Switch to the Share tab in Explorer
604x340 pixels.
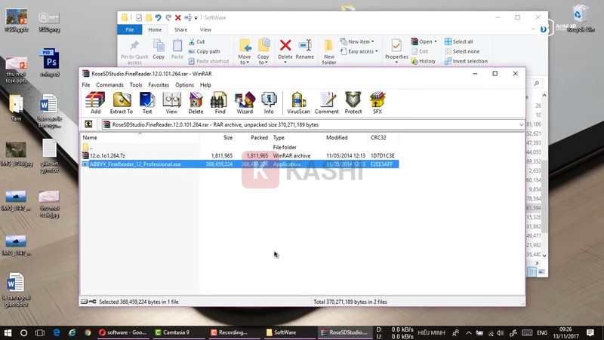(180, 29)
